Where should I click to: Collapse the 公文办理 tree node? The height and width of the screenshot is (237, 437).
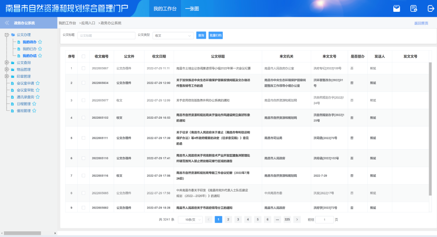7,35
